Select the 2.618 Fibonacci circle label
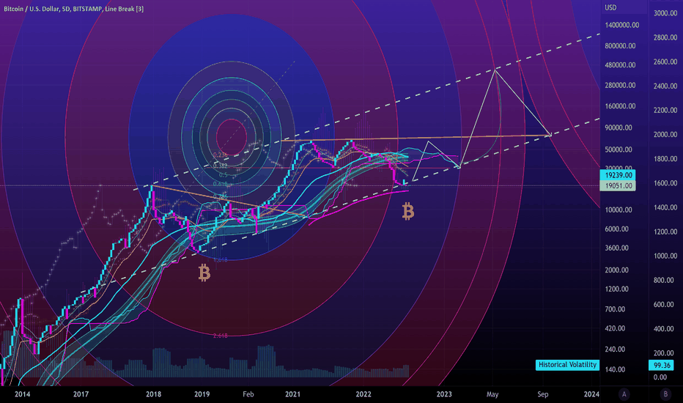683x403 pixels. (x=221, y=336)
